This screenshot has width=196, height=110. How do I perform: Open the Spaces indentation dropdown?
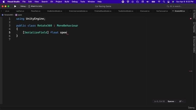point(171,101)
